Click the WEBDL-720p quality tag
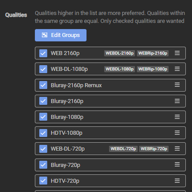Viewport: 192px width, 192px height. pos(123,149)
